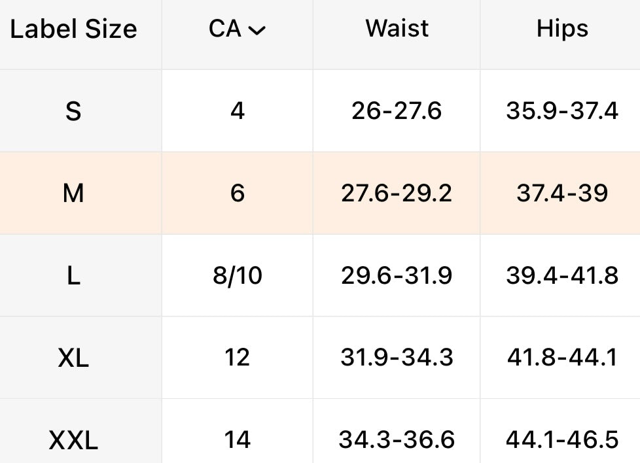Click the Label Size column header
Image resolution: width=640 pixels, height=463 pixels.
(73, 29)
